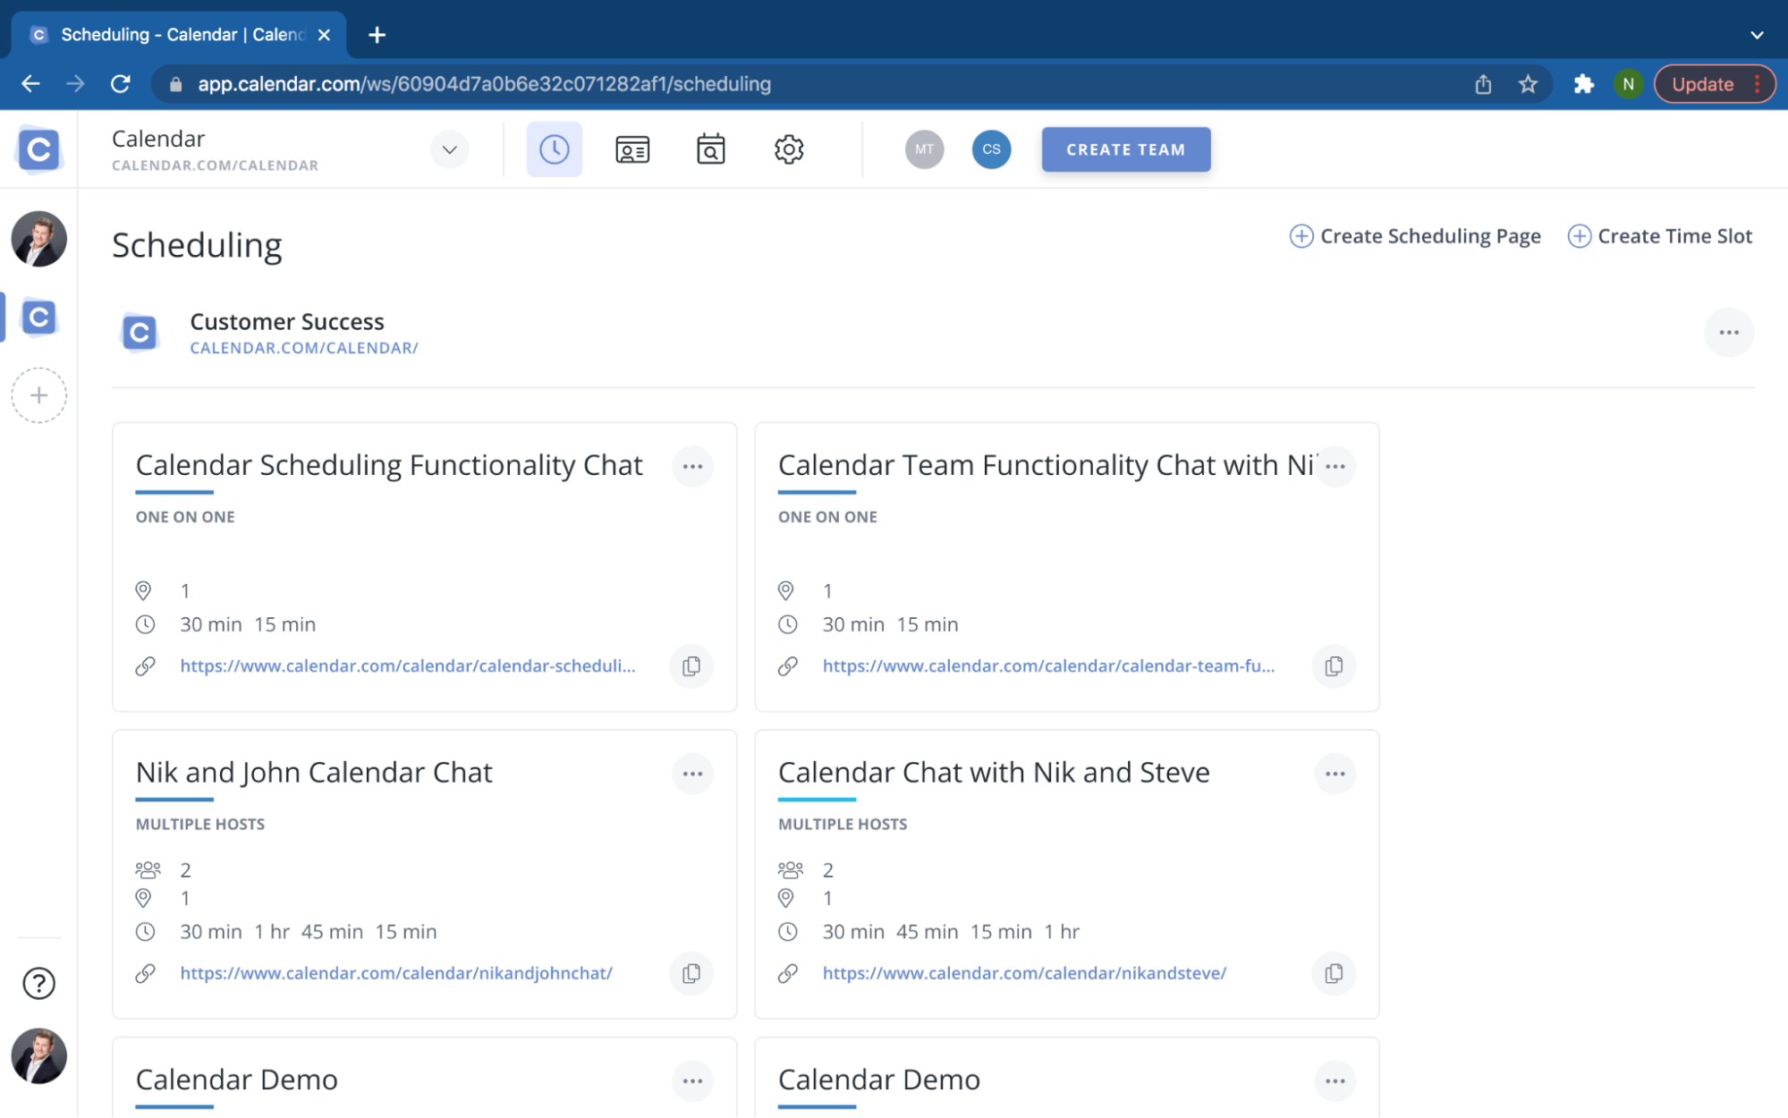Open the calendar-scheduli... URL link
The height and width of the screenshot is (1118, 1788).
pos(408,665)
